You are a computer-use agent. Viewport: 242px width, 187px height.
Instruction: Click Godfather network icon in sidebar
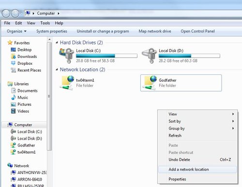13,145
